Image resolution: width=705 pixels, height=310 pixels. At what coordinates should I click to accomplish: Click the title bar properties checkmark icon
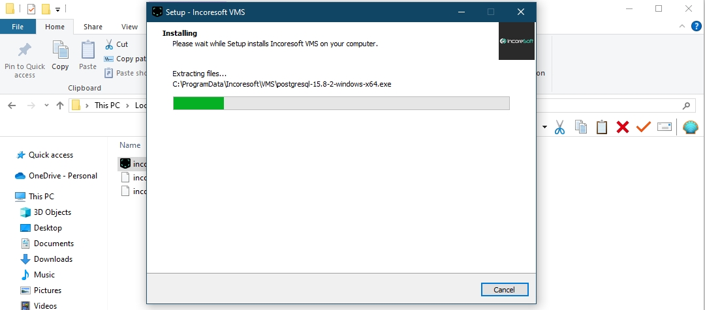31,8
